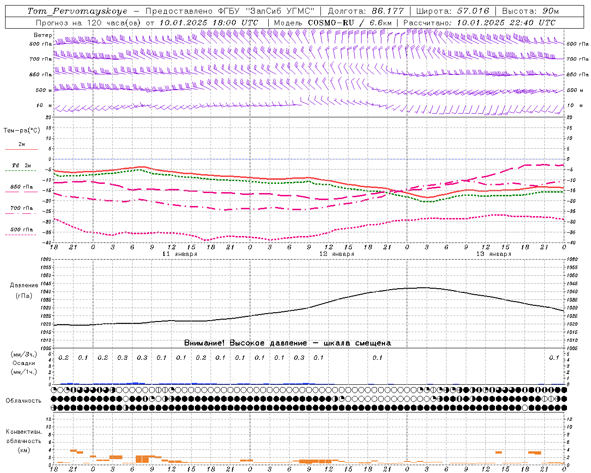This screenshot has height=473, width=591.
Task: Click the "Осадки" precipitation label
Action: 24,363
